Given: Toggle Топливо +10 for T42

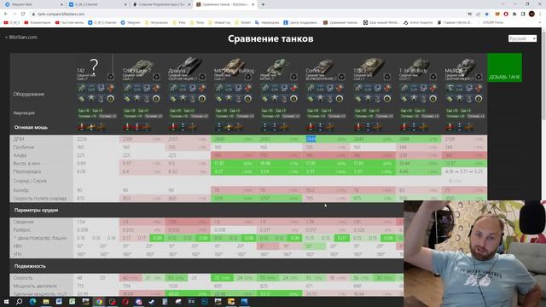Looking at the screenshot, I should [87, 116].
